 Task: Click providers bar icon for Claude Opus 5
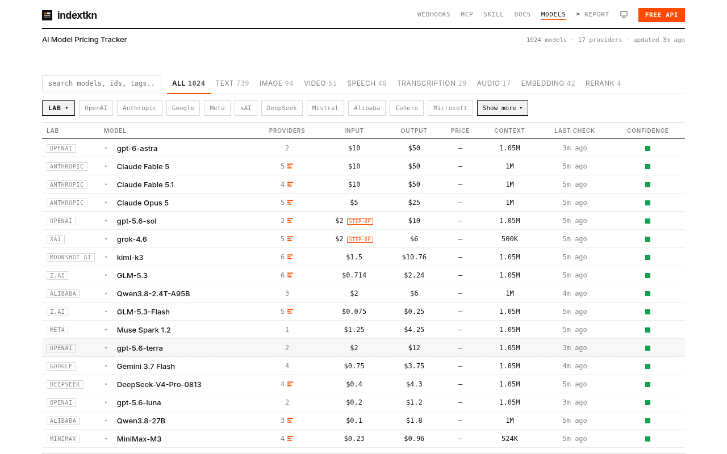pos(290,203)
